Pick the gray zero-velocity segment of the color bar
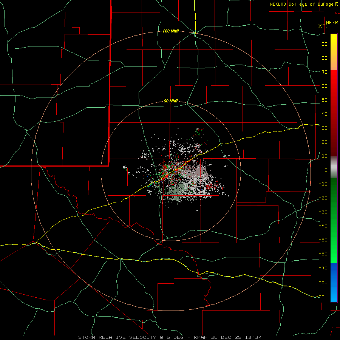This screenshot has height=340, width=340. coord(334,167)
